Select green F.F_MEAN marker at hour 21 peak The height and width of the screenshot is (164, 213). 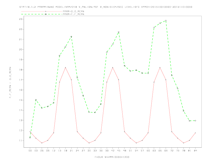coord(71,37)
